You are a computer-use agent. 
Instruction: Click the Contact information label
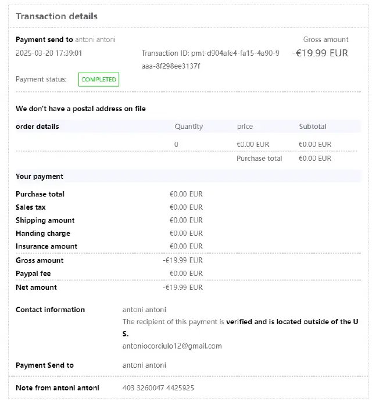50,310
